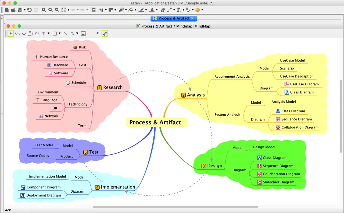Select the UseCase Diagram node

(x=302, y=84)
